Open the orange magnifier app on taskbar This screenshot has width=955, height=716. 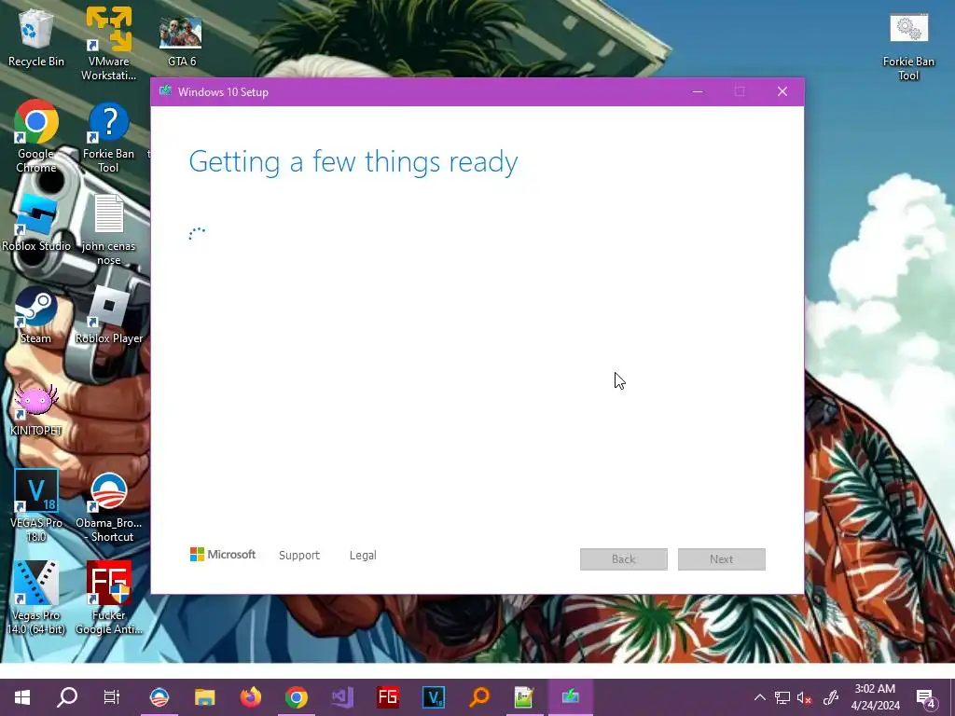[479, 696]
